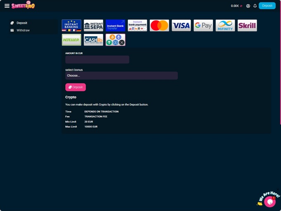This screenshot has height=211, width=281.
Task: Choose Instant Banking payment method
Action: (x=71, y=26)
